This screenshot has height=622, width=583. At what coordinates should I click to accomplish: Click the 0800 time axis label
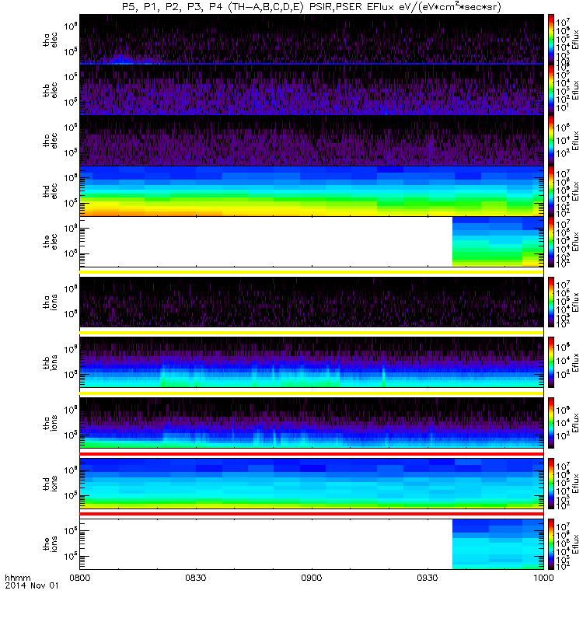point(80,578)
